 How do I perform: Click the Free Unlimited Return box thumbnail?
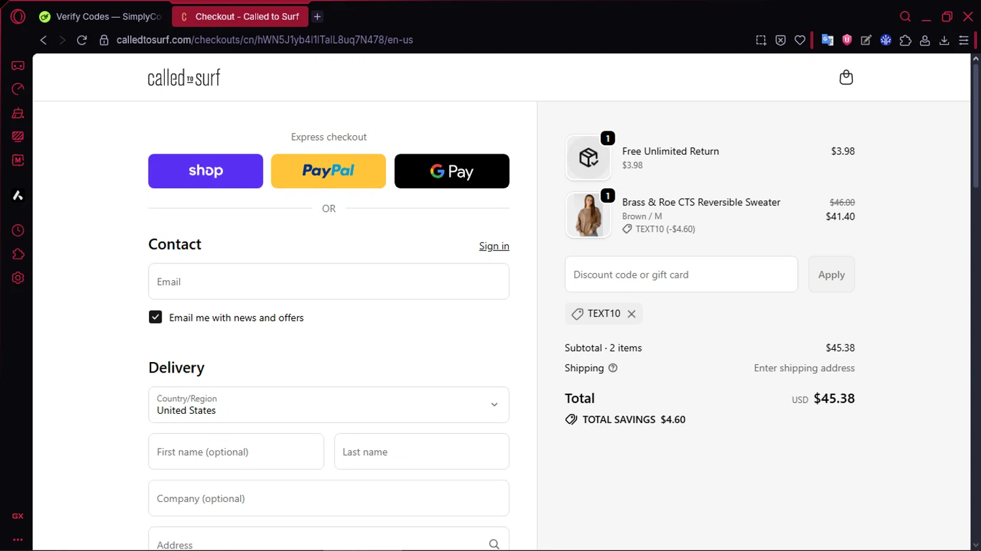pos(588,158)
